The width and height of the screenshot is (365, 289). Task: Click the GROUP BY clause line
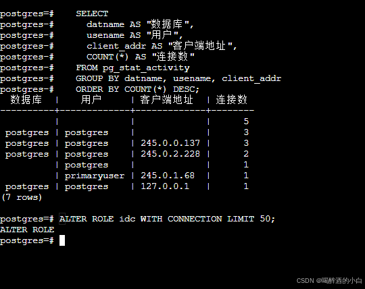pos(178,78)
